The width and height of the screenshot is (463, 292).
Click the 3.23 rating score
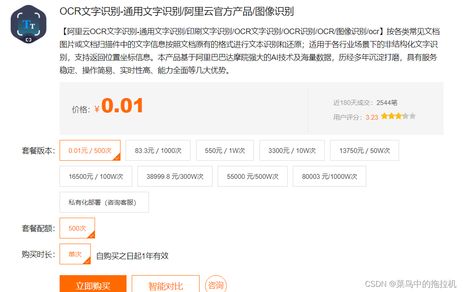[x=372, y=117]
